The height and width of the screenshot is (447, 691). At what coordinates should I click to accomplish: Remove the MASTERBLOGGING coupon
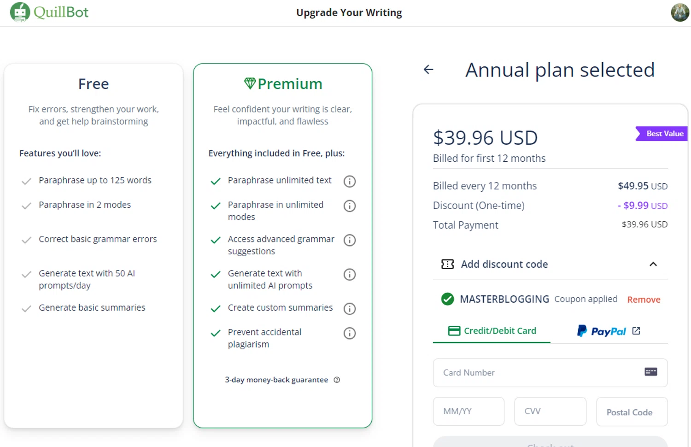click(x=644, y=300)
